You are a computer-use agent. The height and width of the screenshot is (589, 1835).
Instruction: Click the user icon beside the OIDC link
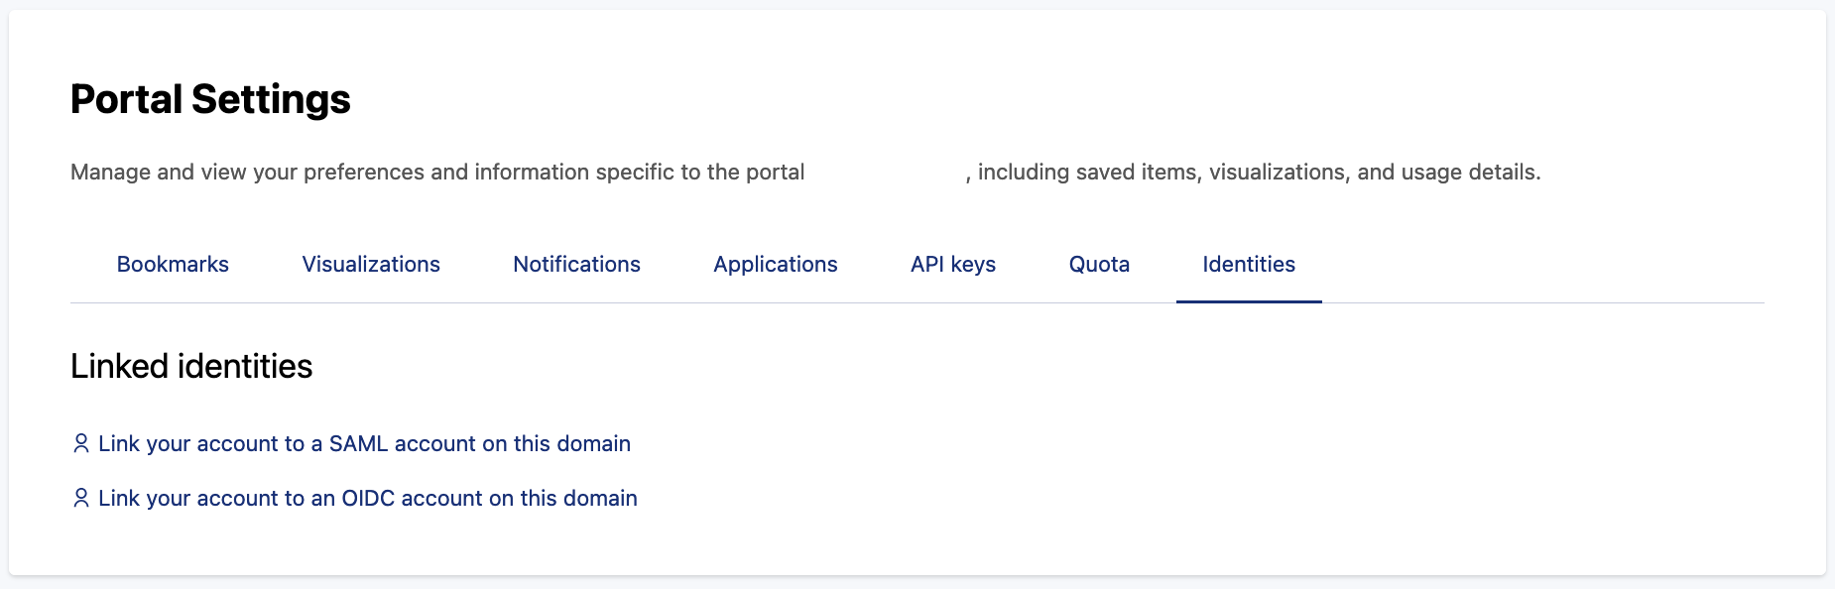pyautogui.click(x=81, y=498)
